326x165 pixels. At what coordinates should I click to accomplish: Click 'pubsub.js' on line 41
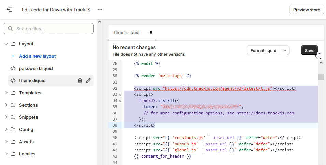pyautogui.click(x=186, y=144)
